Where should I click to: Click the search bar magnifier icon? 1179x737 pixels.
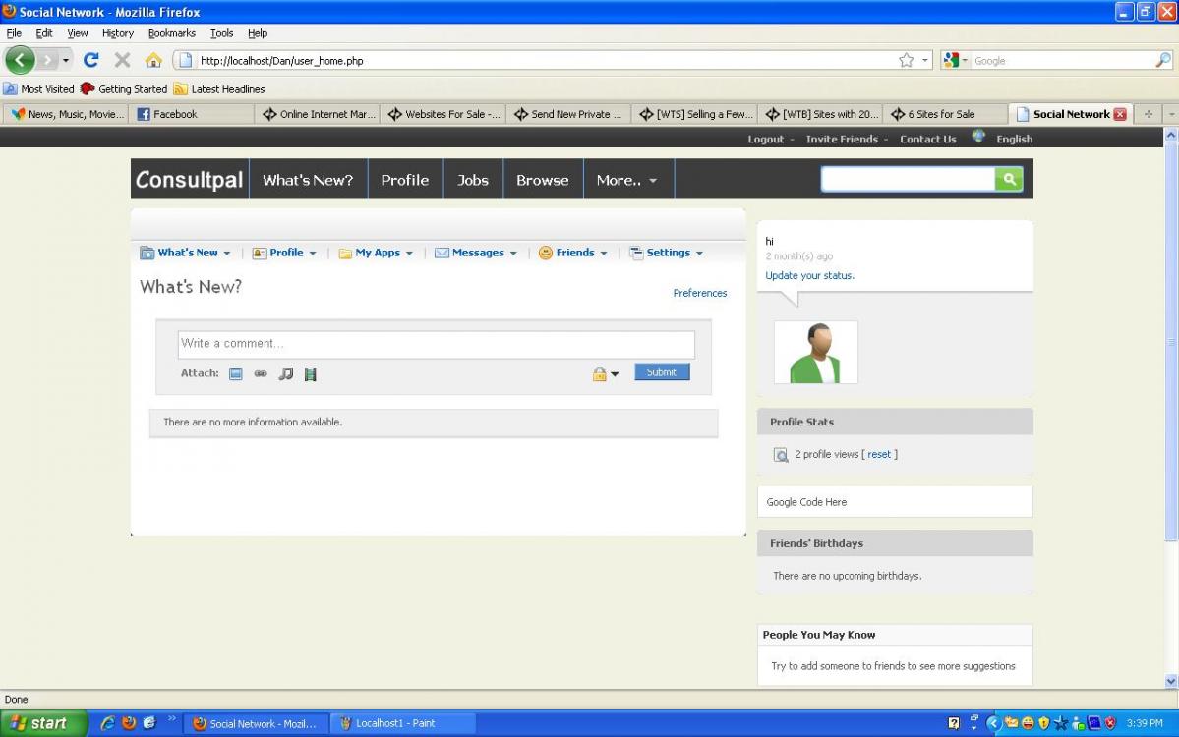point(1162,60)
